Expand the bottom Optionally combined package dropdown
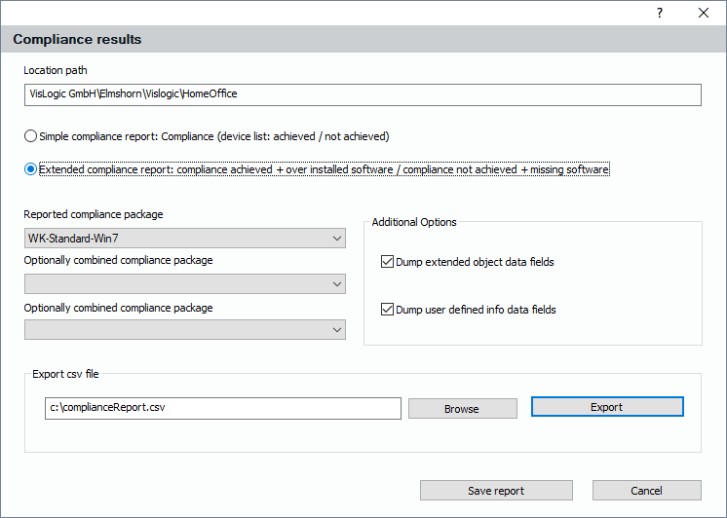This screenshot has height=518, width=727. point(185,331)
